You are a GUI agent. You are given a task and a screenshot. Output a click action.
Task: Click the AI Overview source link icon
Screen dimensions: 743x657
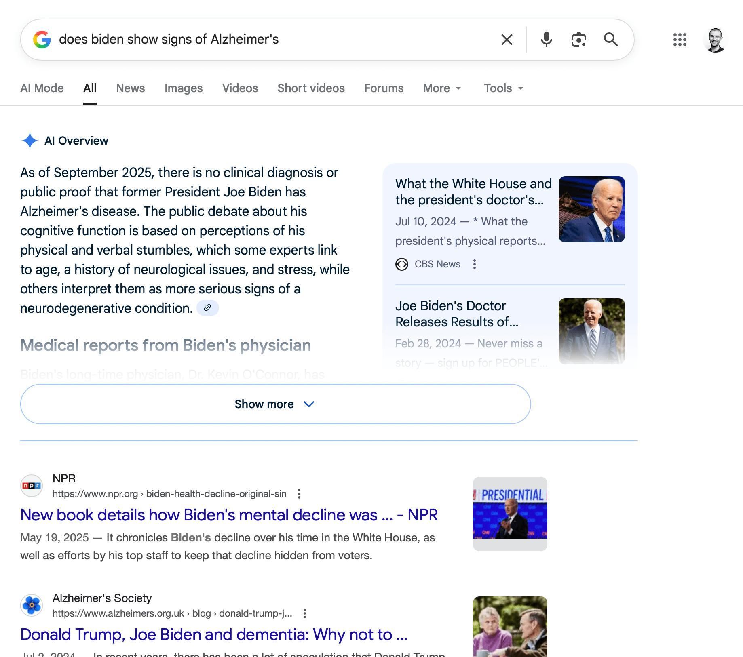[207, 308]
